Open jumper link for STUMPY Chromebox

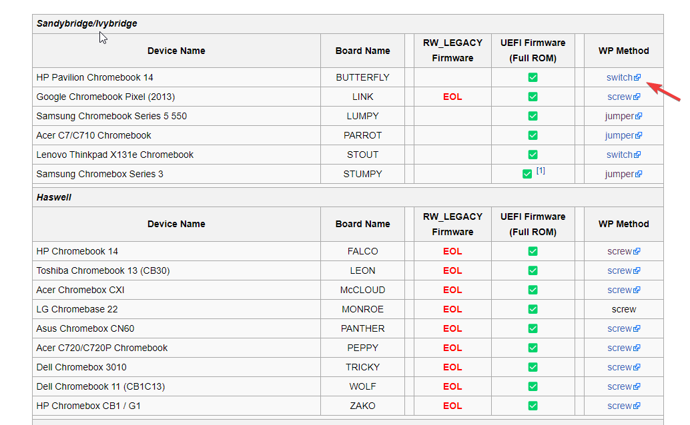623,174
